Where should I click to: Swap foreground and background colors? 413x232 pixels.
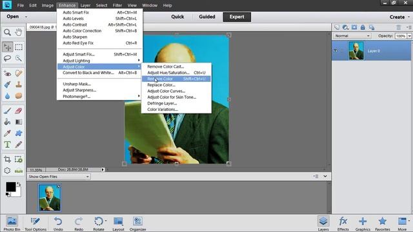(19, 184)
